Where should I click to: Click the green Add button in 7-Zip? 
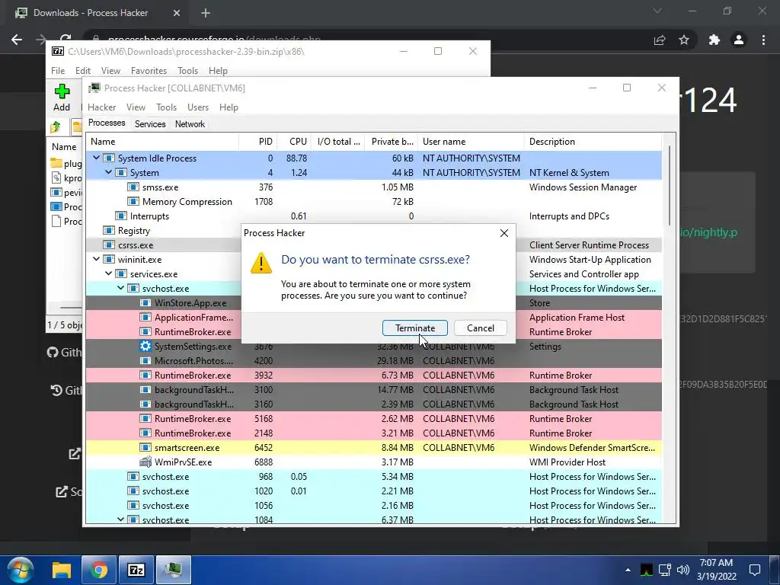coord(62,97)
